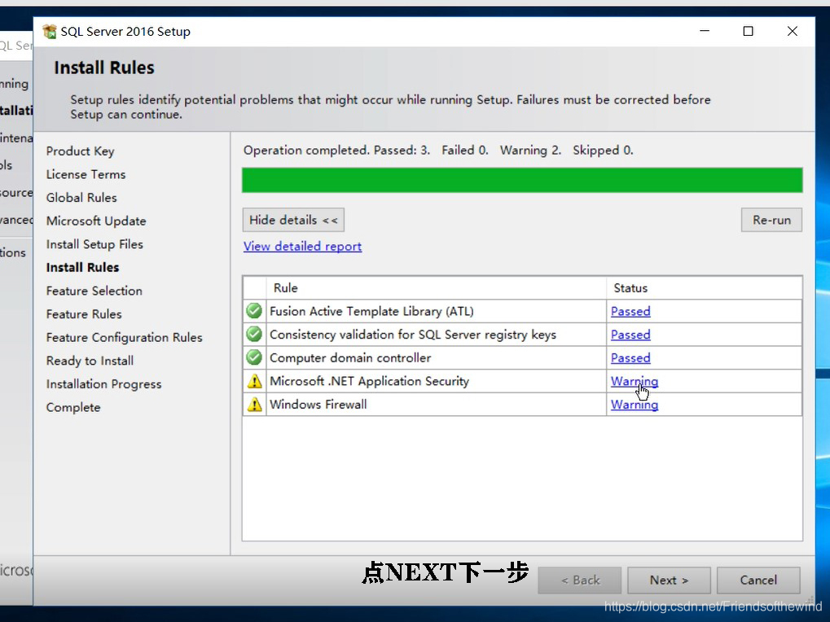The width and height of the screenshot is (830, 622).
Task: Select the Microsoft Update step
Action: (96, 221)
